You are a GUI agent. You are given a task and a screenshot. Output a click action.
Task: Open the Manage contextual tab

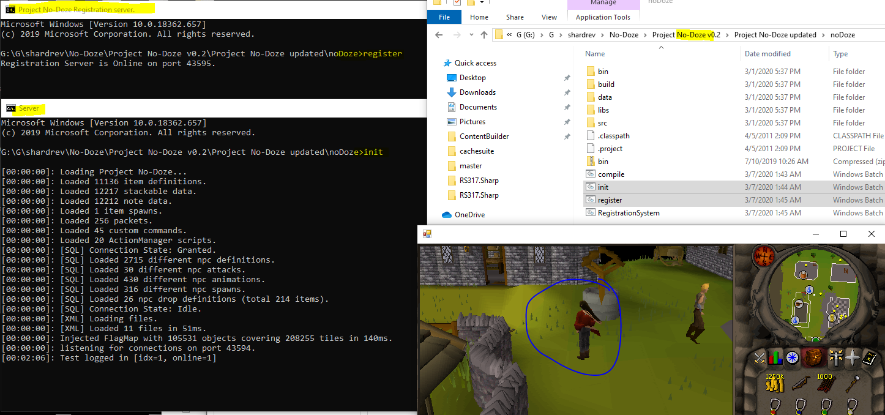603,3
